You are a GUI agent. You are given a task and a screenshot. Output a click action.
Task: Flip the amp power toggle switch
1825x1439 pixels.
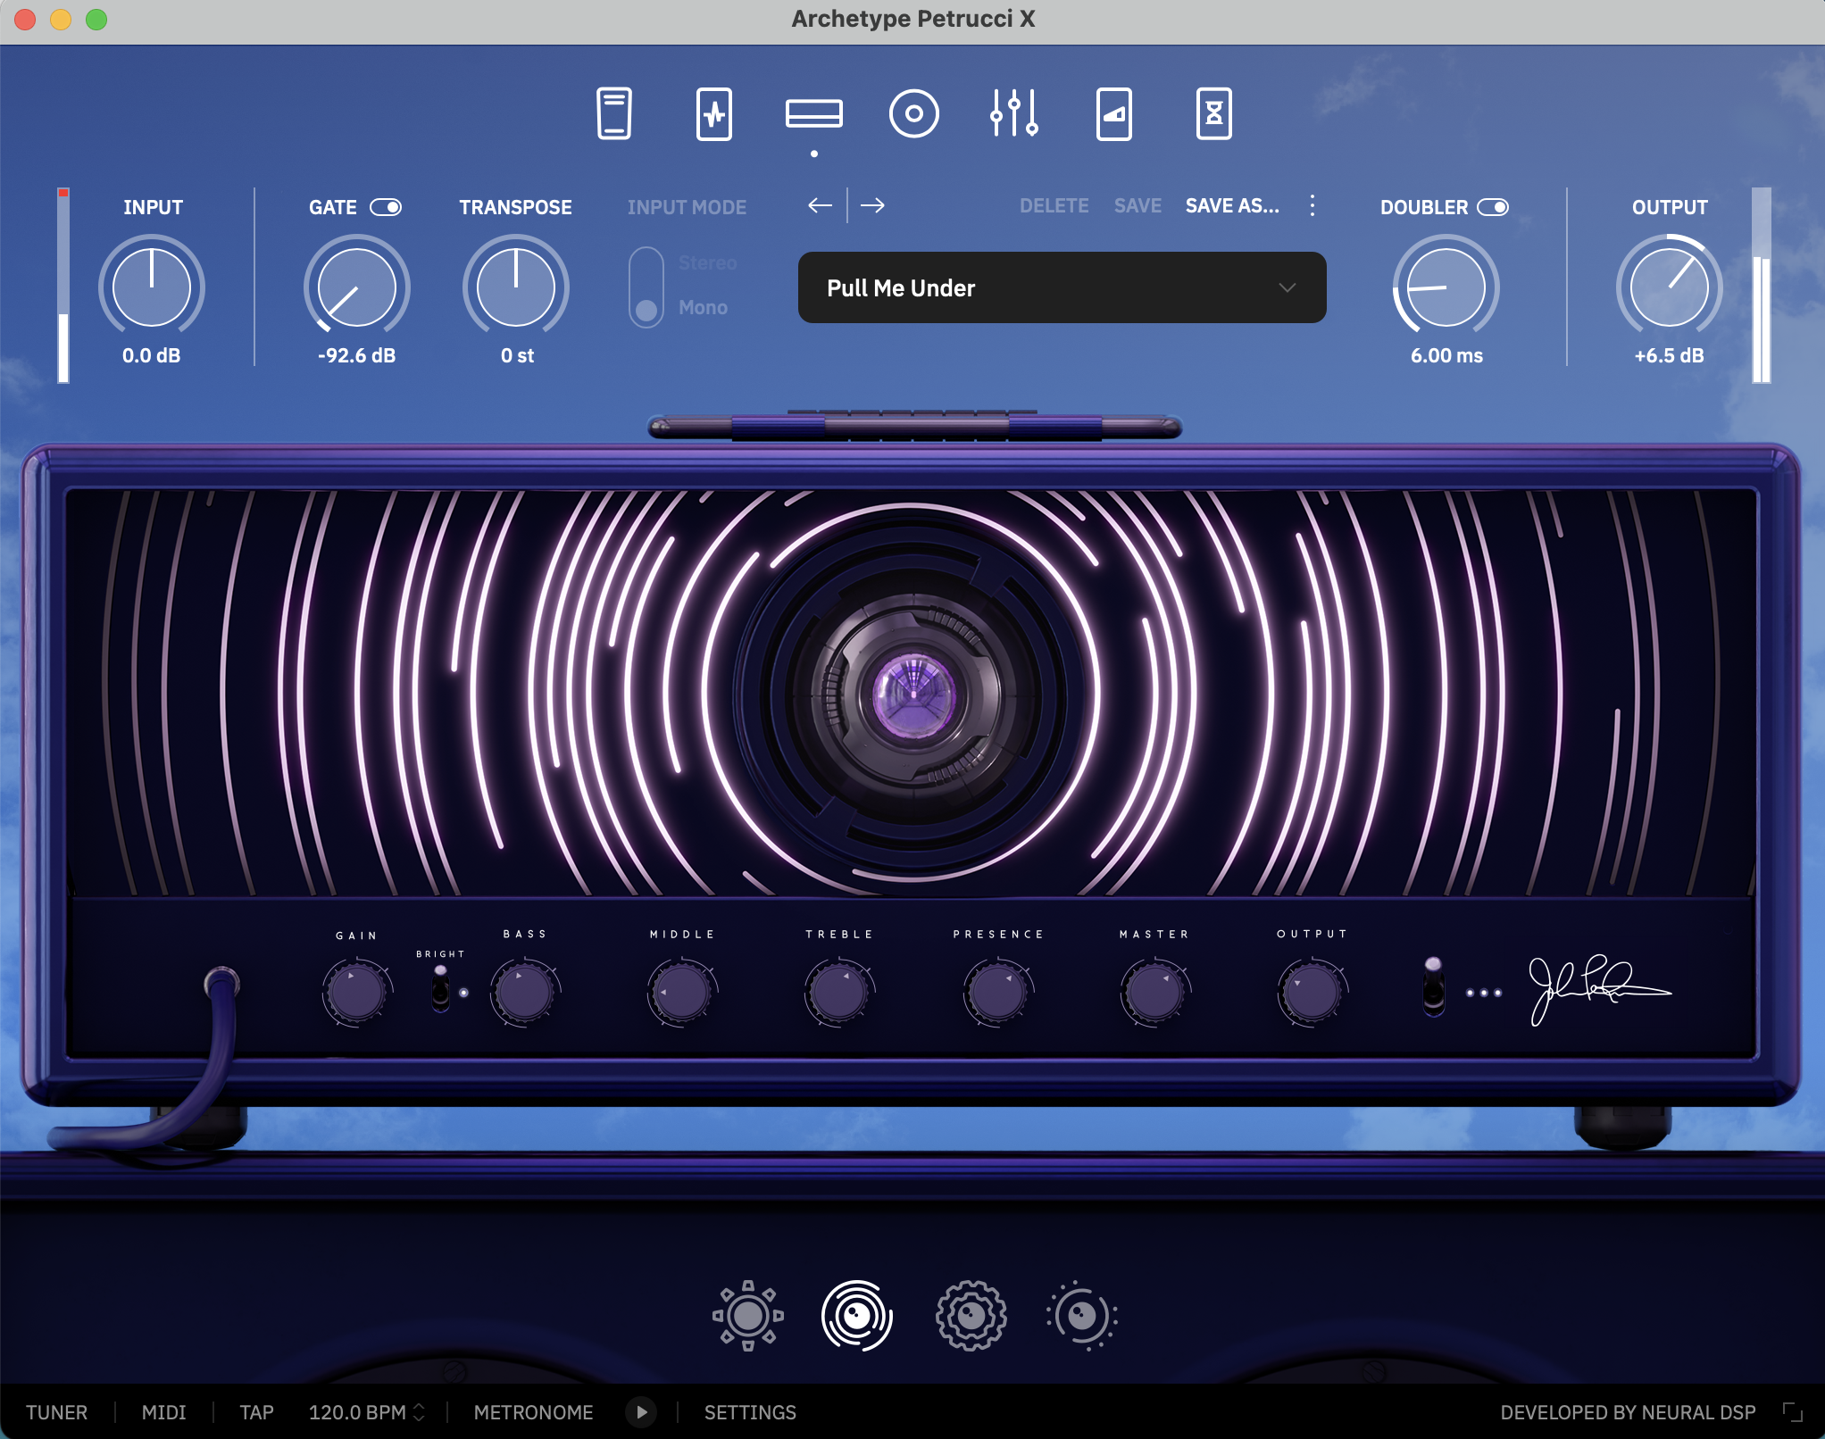click(x=1433, y=986)
